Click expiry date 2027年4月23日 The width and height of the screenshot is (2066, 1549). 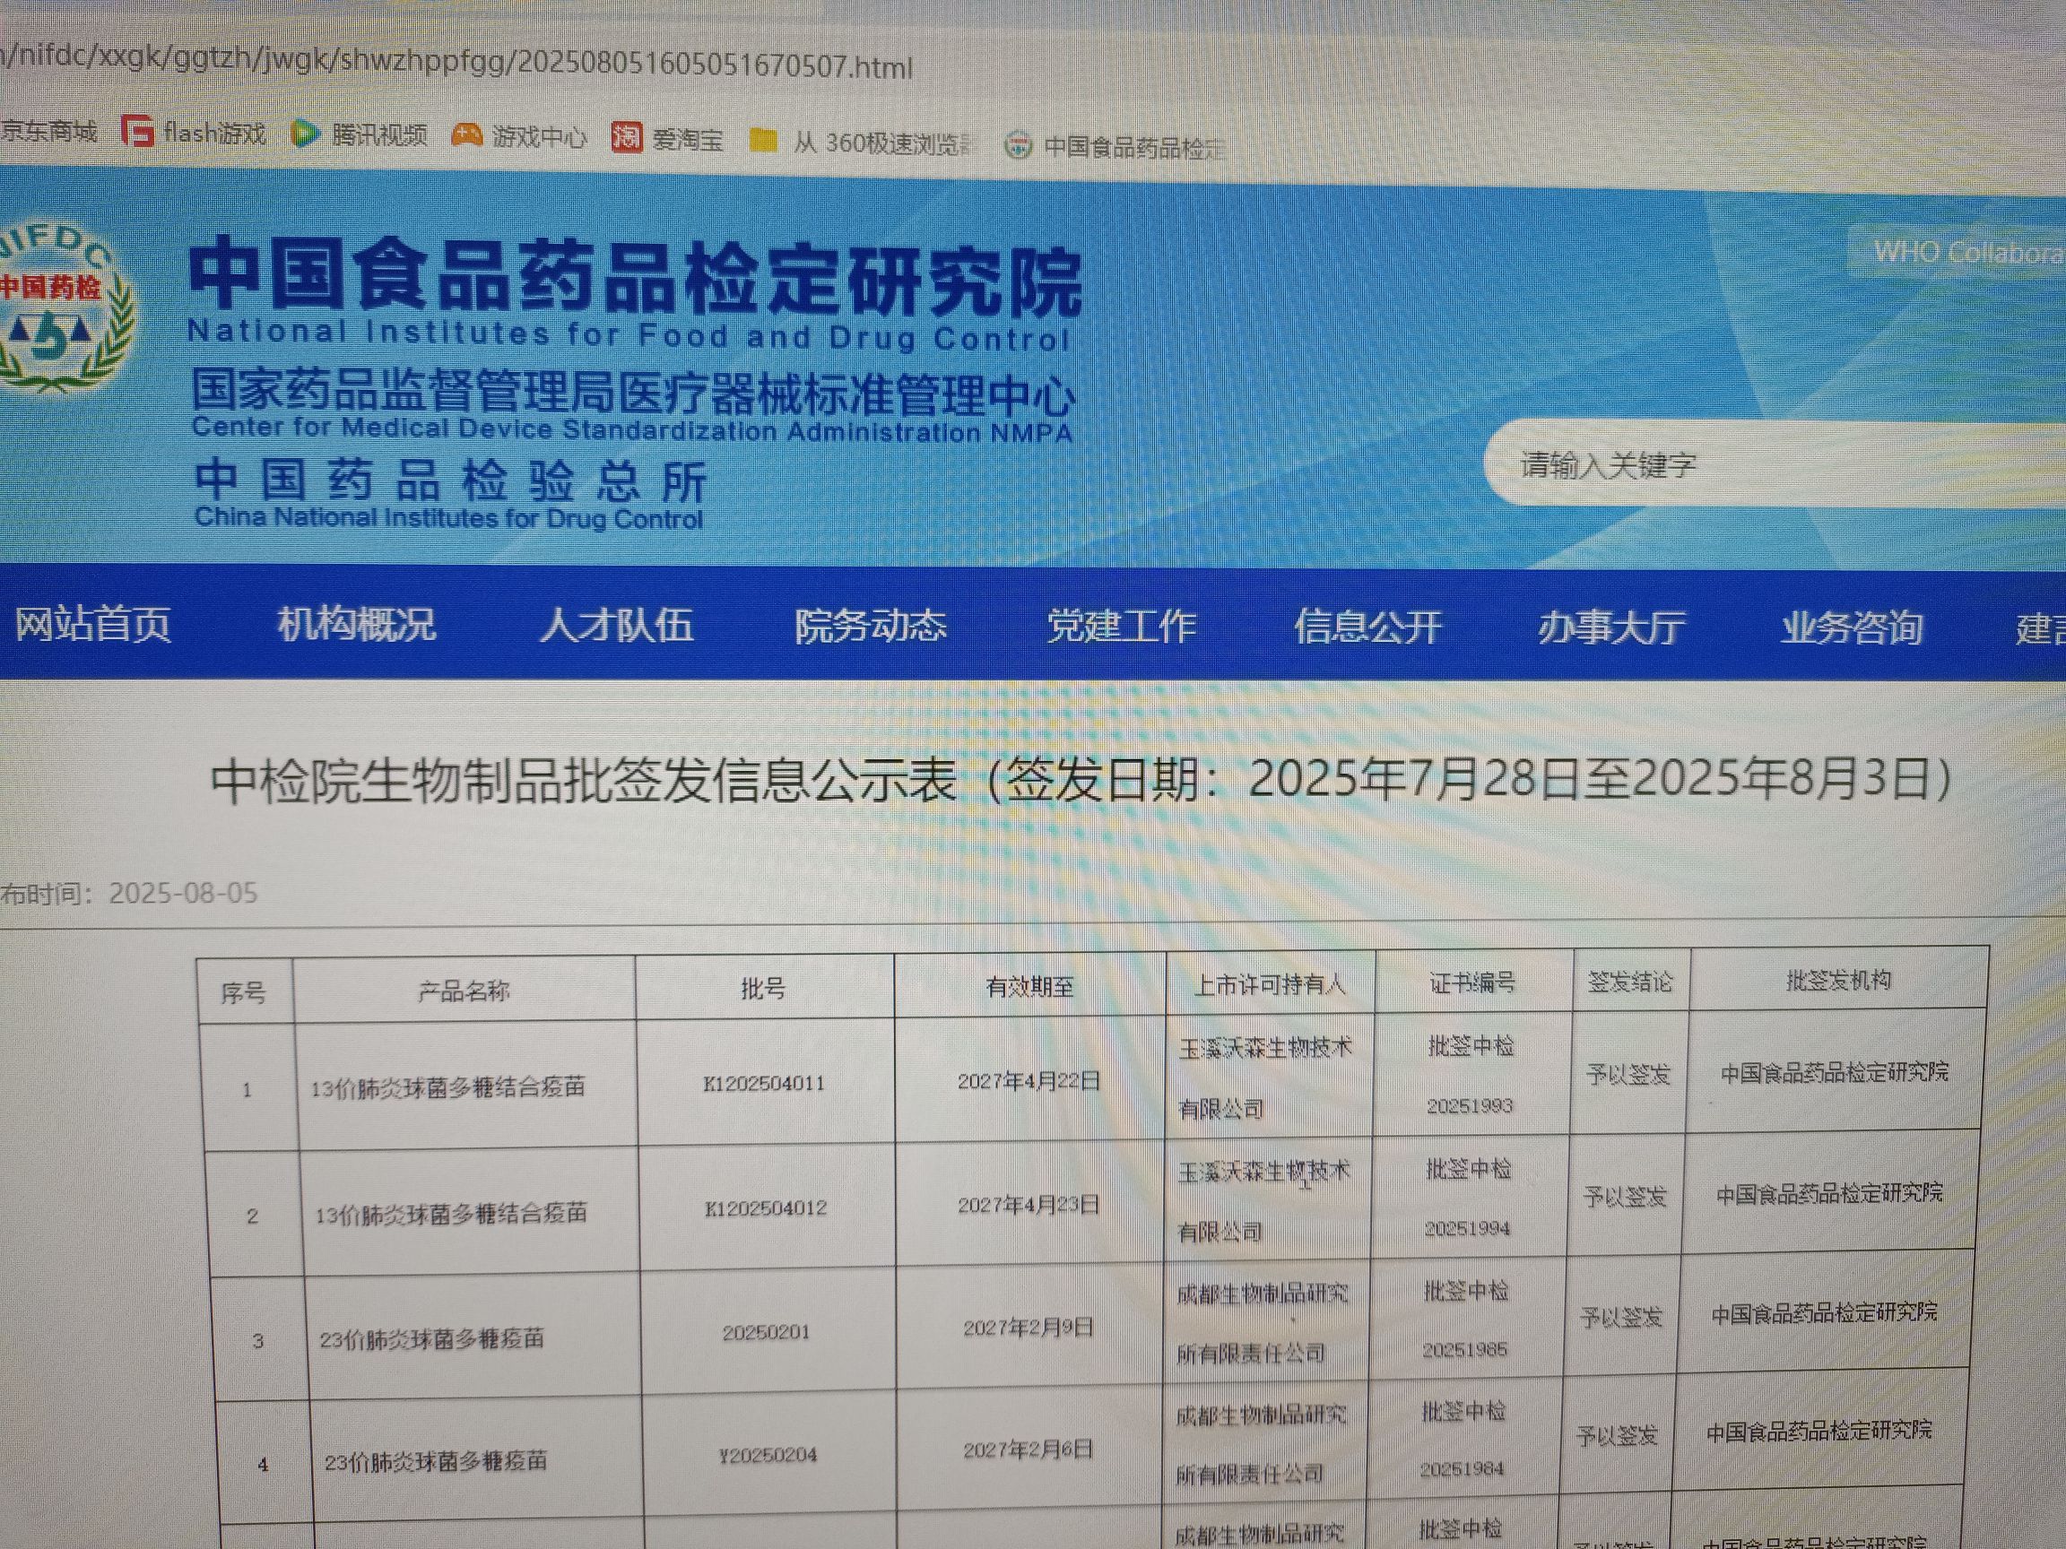tap(1029, 1205)
